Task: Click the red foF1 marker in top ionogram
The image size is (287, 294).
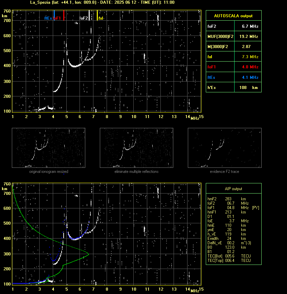Action: (x=64, y=15)
